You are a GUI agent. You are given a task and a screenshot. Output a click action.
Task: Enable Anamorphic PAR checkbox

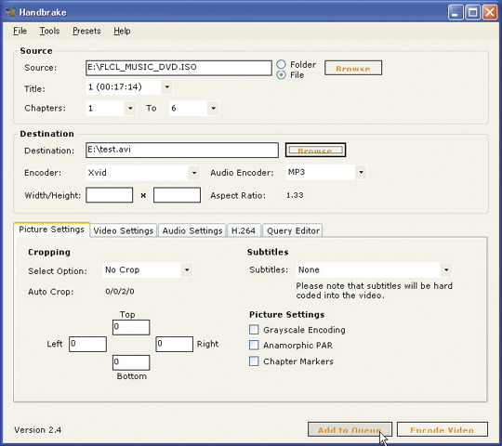click(x=254, y=346)
